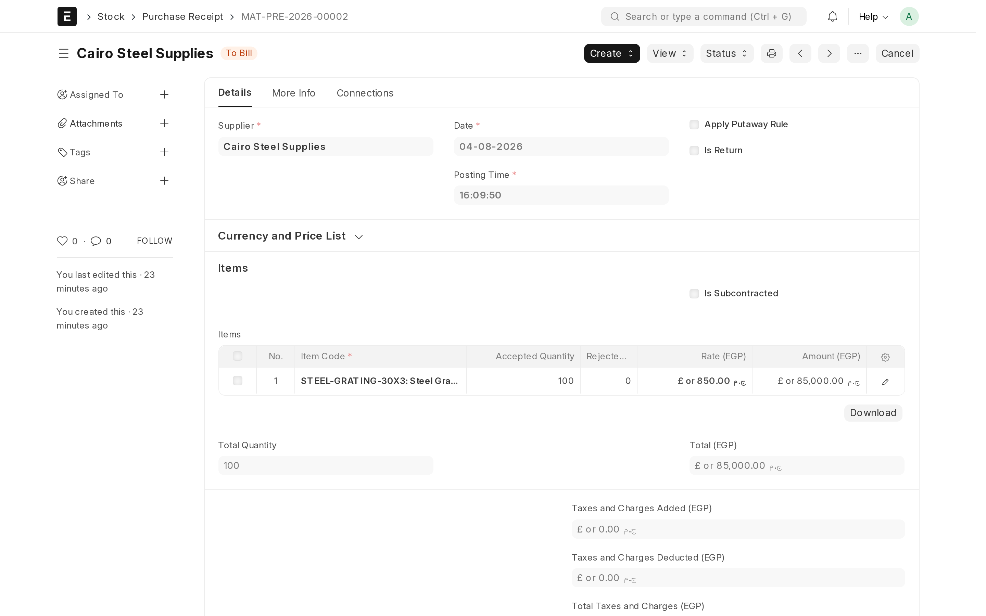This screenshot has height=616, width=986.
Task: Add an attachment with the plus icon
Action: (x=164, y=123)
